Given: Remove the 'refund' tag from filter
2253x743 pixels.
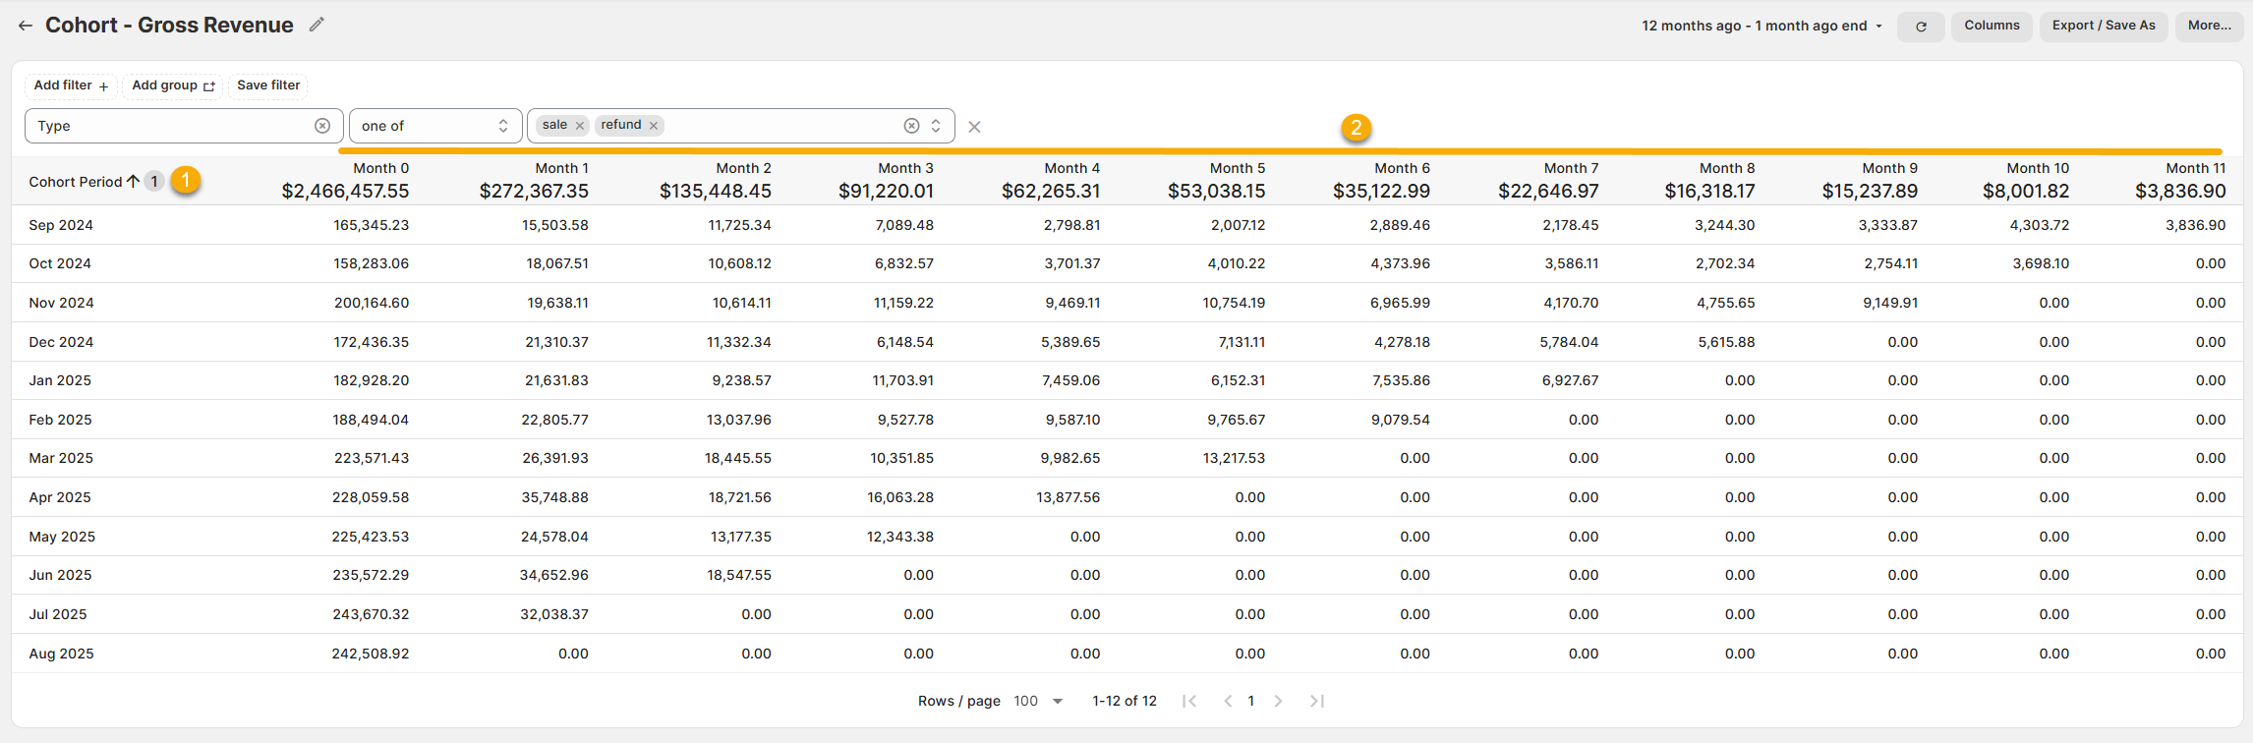Looking at the screenshot, I should pyautogui.click(x=654, y=126).
